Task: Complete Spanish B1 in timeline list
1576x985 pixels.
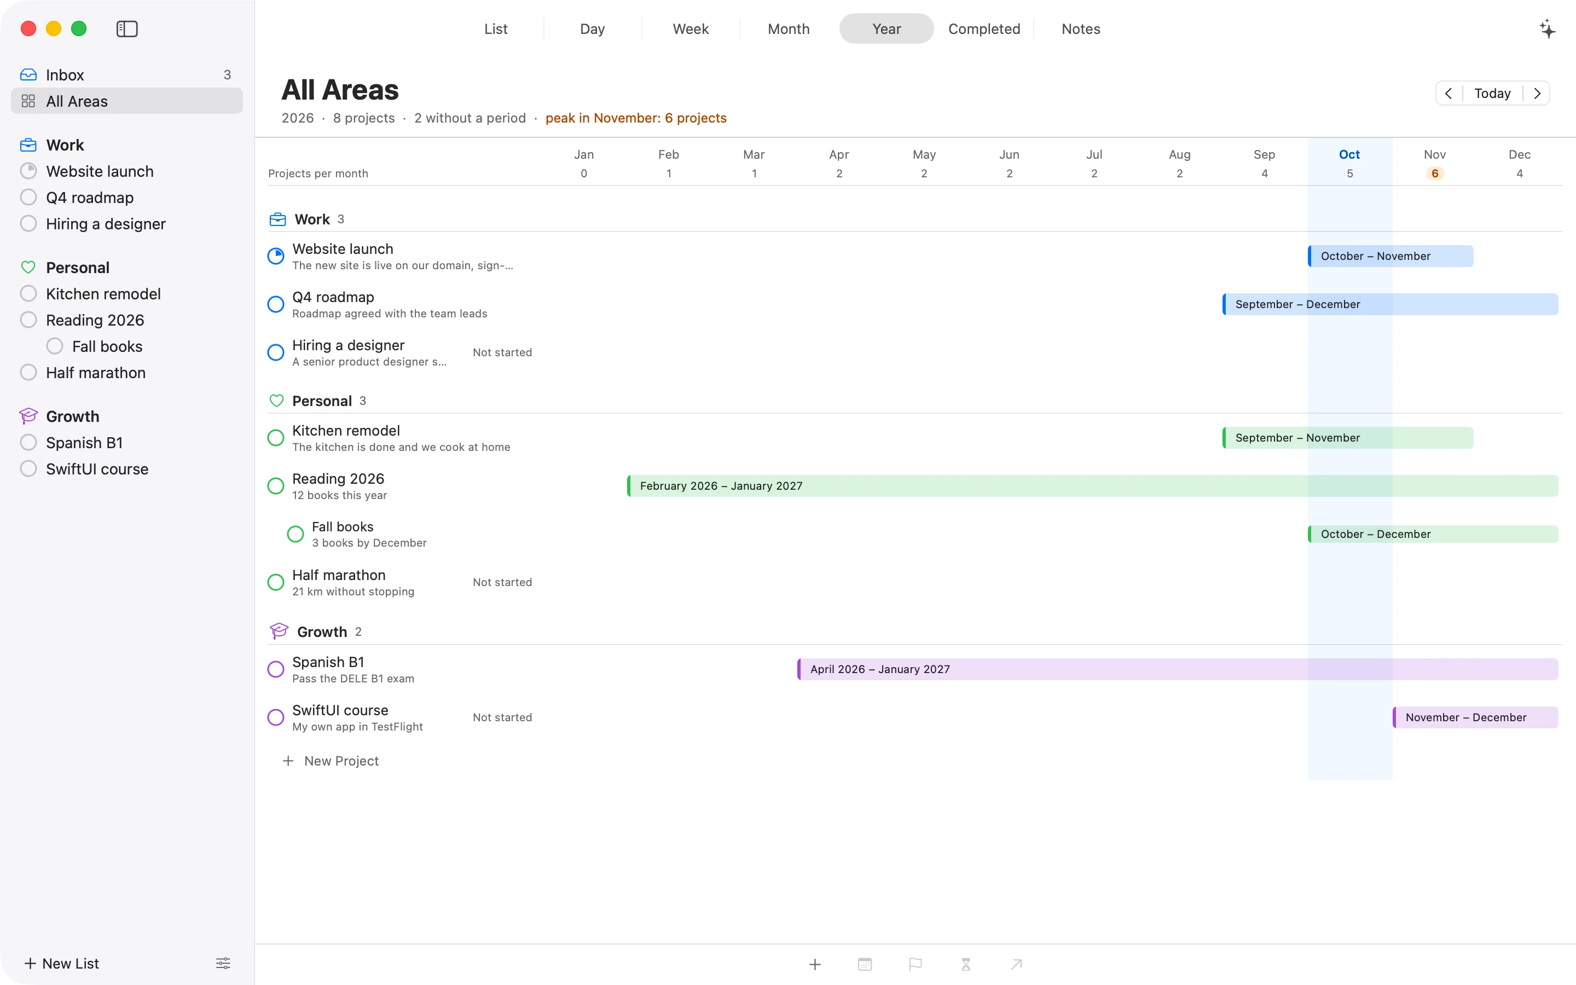Action: click(x=276, y=669)
